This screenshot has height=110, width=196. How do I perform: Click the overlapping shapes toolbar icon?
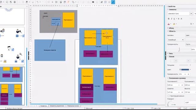pos(73,2)
